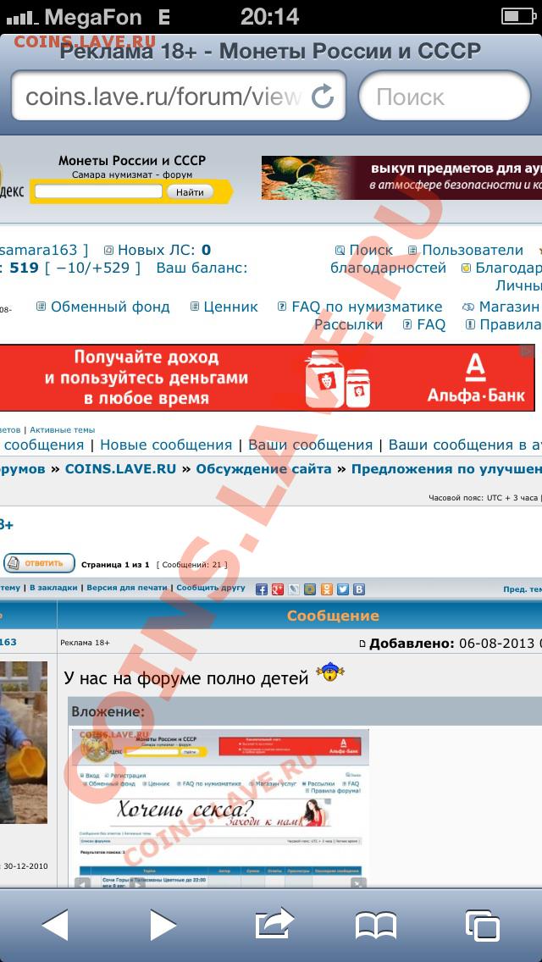The height and width of the screenshot is (962, 542).
Task: Focus the Safari Поиск search field
Action: coord(445,96)
